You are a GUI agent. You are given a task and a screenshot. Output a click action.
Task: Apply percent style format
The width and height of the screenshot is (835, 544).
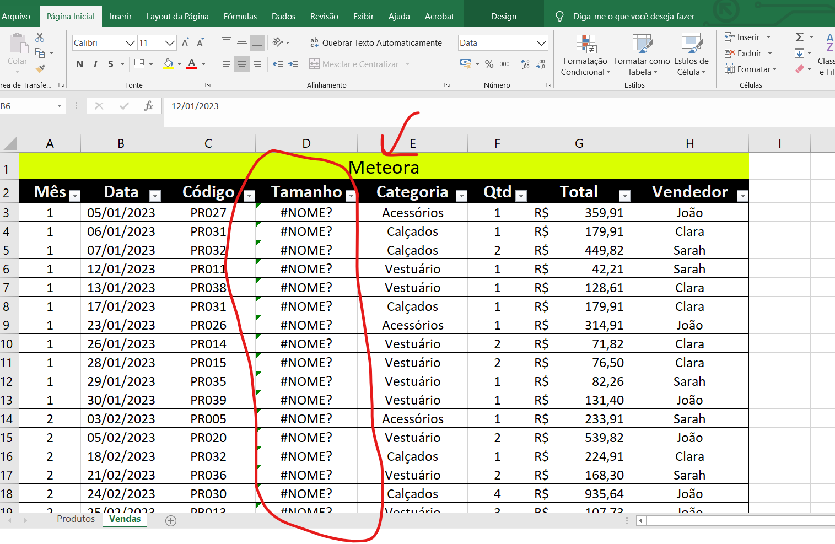489,64
